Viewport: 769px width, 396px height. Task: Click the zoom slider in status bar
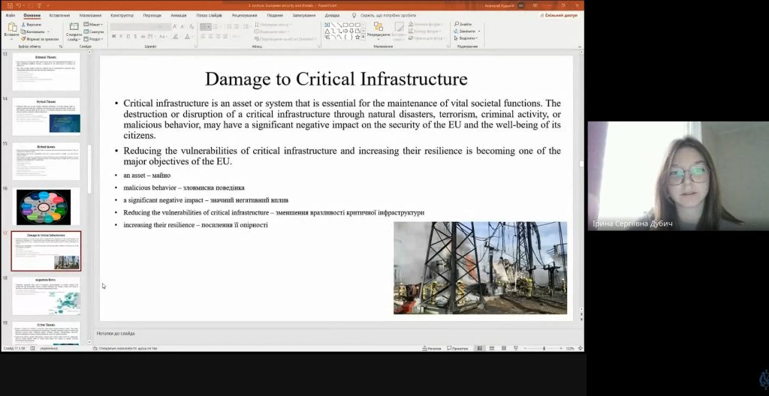pyautogui.click(x=544, y=348)
